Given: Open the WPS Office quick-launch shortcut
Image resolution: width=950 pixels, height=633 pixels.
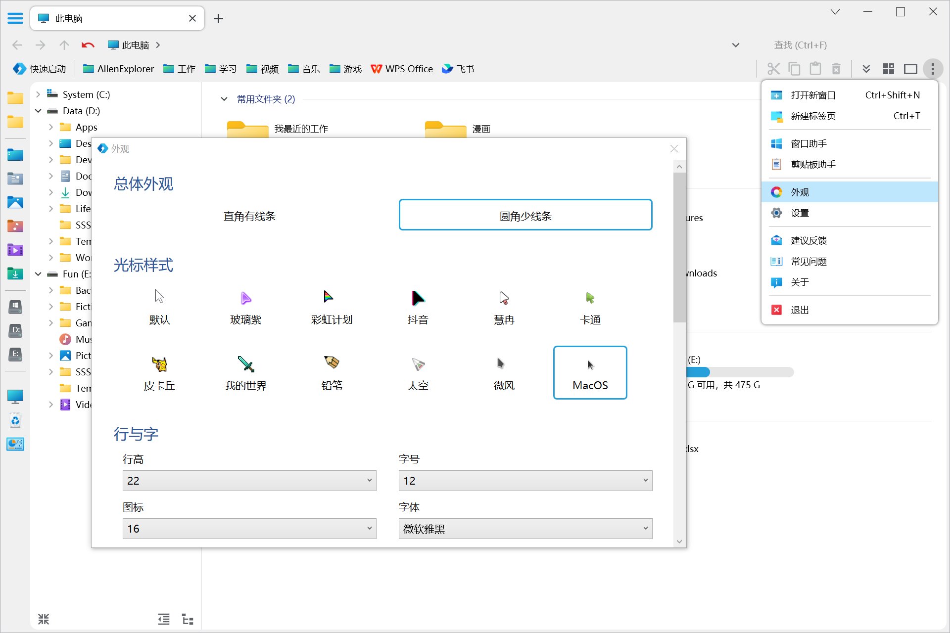Looking at the screenshot, I should coord(402,69).
